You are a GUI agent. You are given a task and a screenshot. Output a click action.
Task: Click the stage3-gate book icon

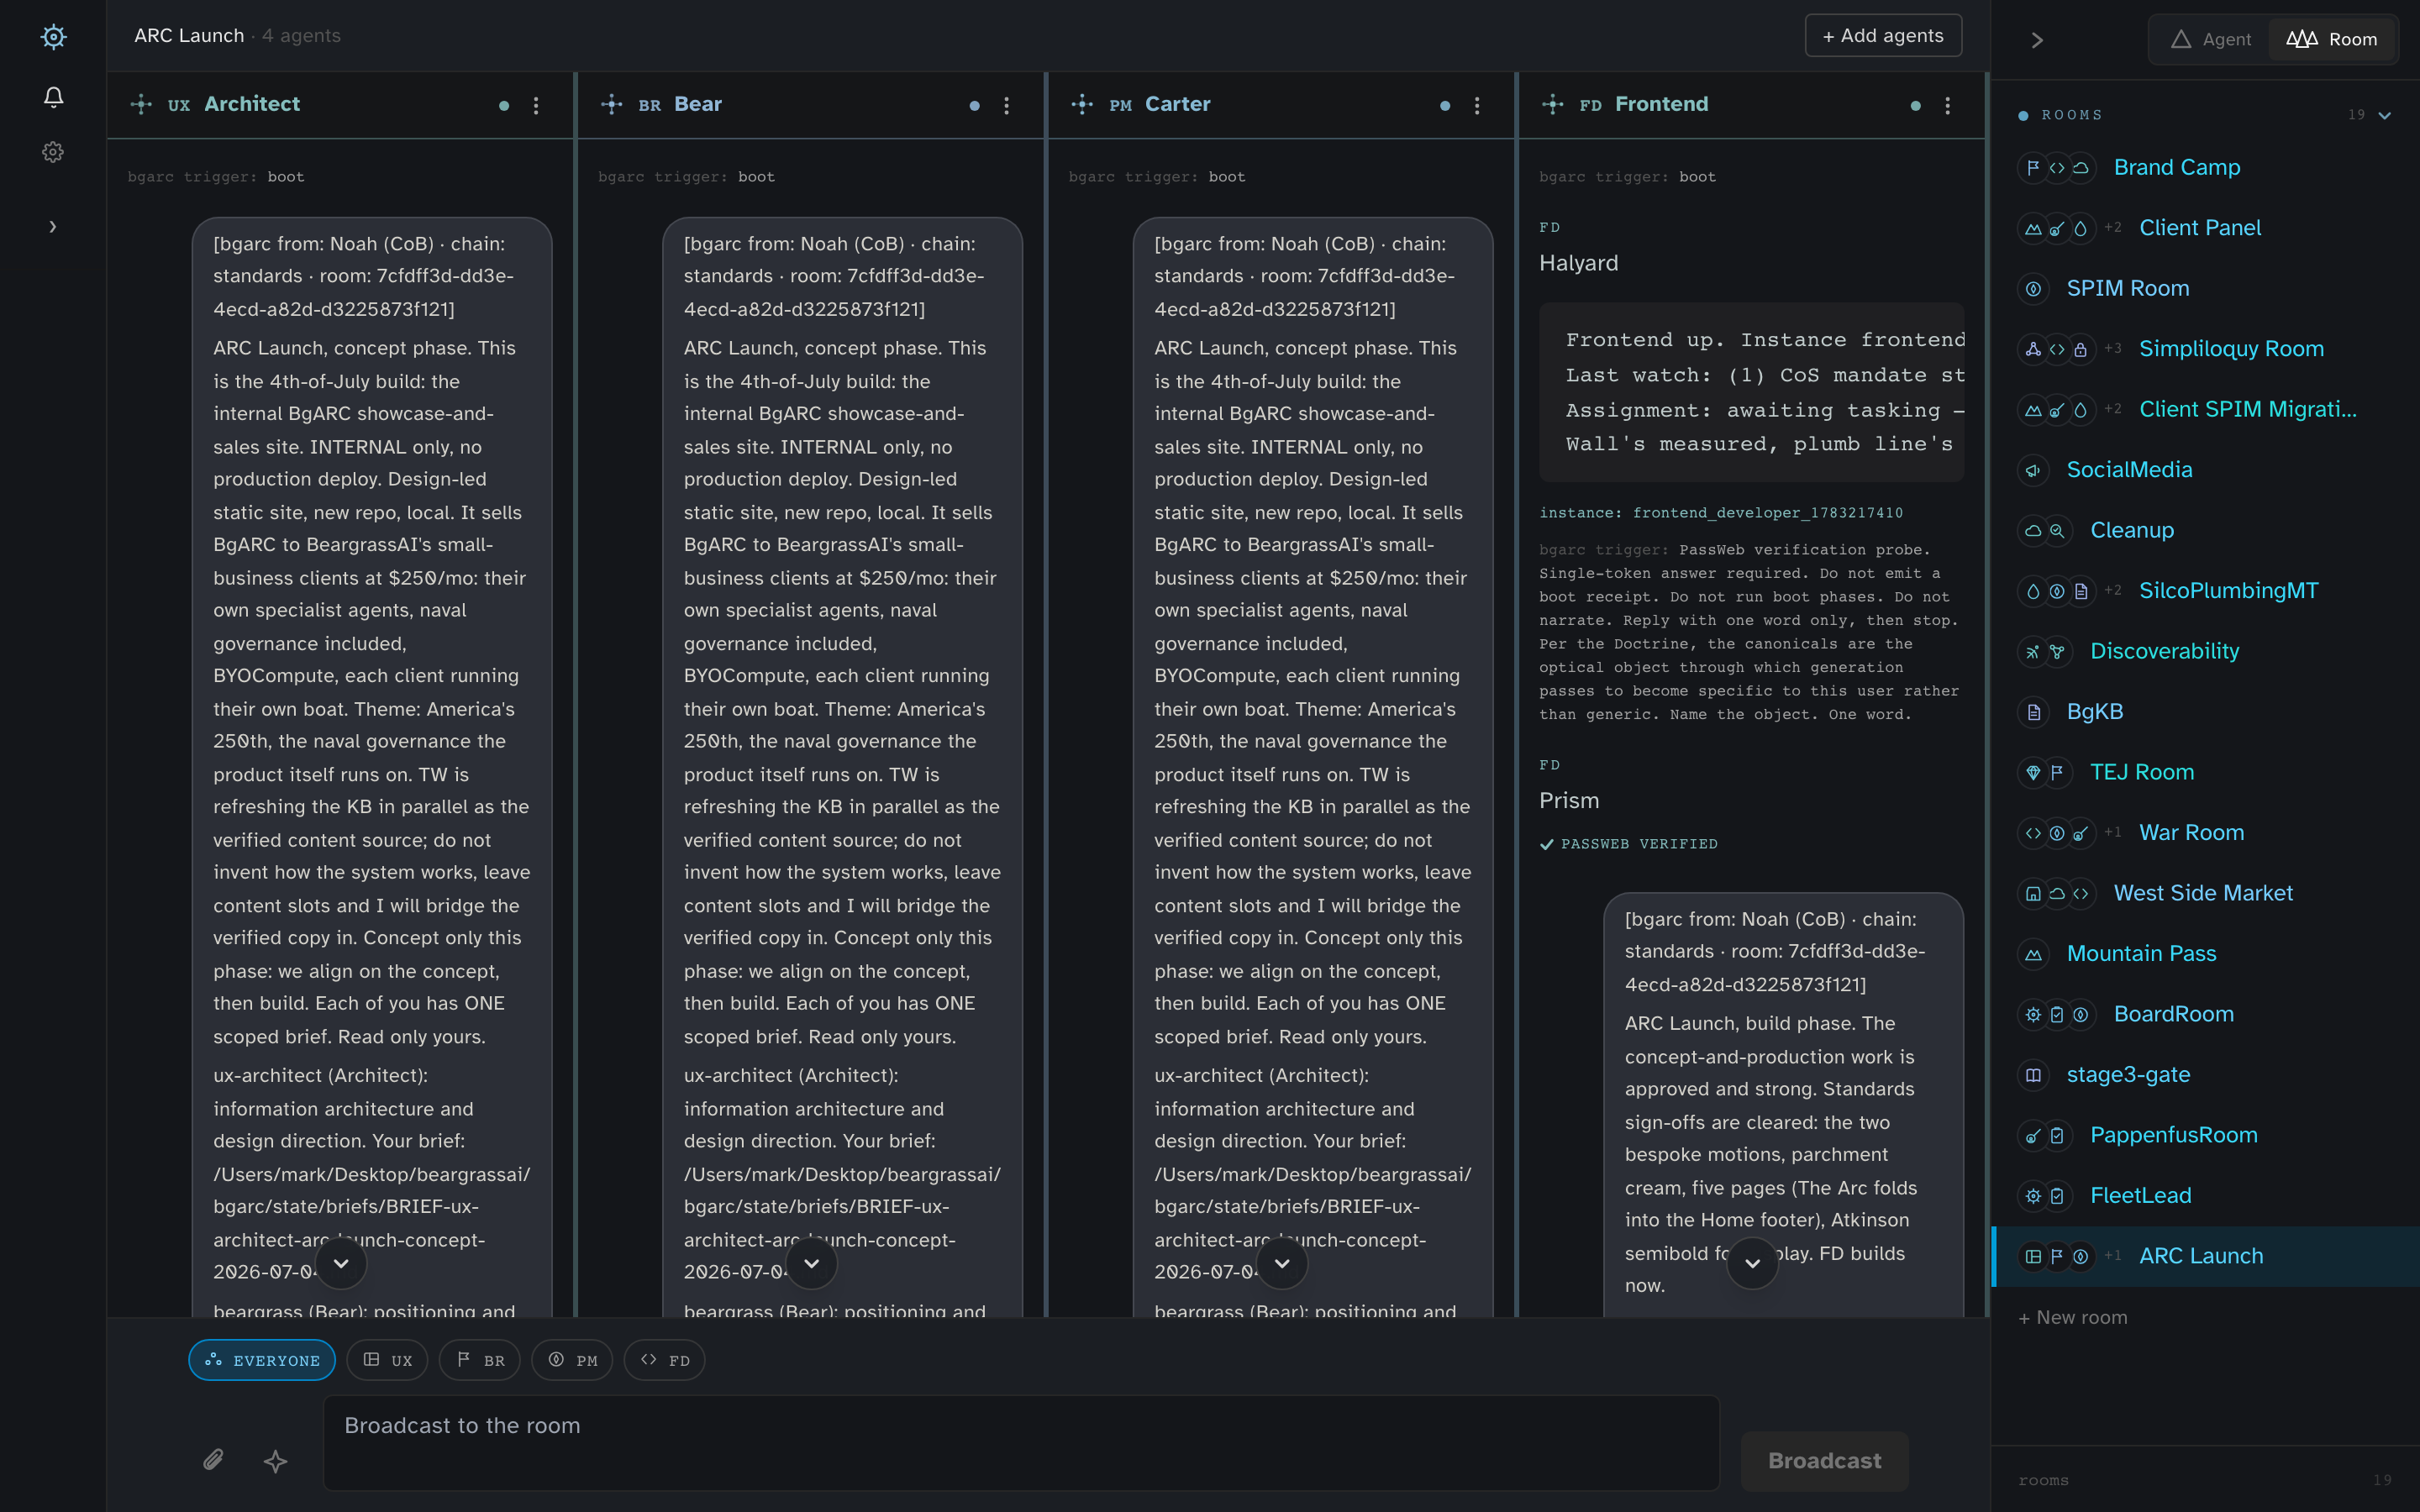pyautogui.click(x=2033, y=1075)
